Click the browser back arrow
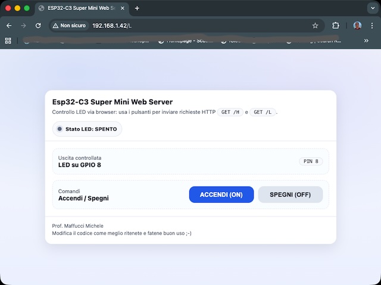381x285 pixels. 8,26
